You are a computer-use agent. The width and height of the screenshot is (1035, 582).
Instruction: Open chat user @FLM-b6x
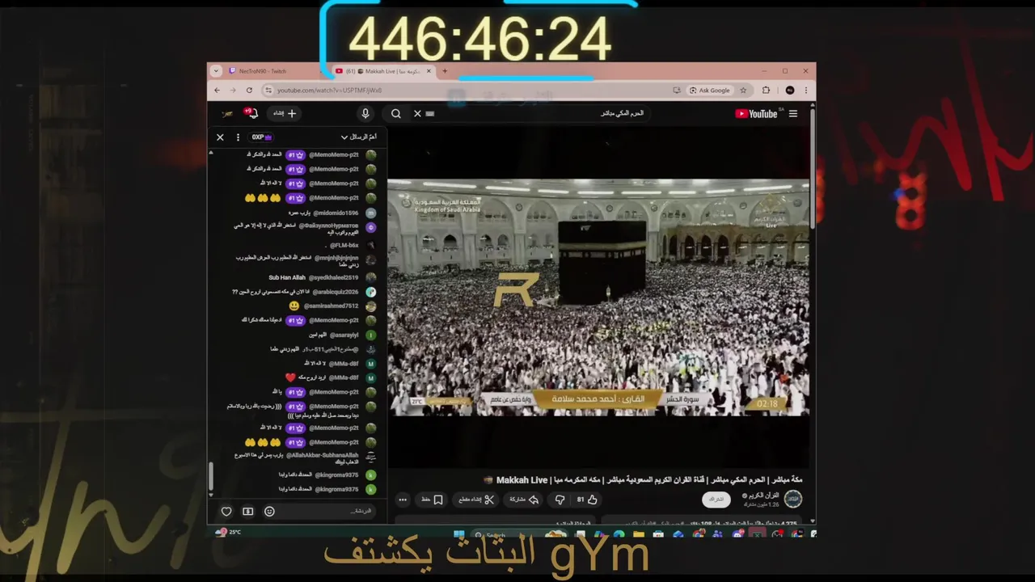tap(344, 245)
